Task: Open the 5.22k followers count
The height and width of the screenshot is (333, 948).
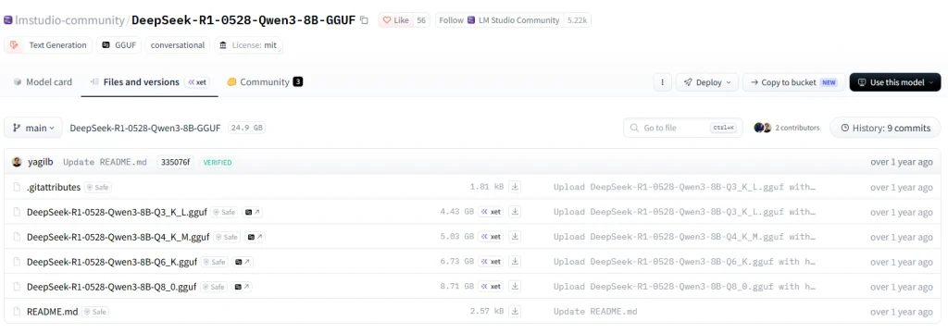Action: tap(577, 20)
